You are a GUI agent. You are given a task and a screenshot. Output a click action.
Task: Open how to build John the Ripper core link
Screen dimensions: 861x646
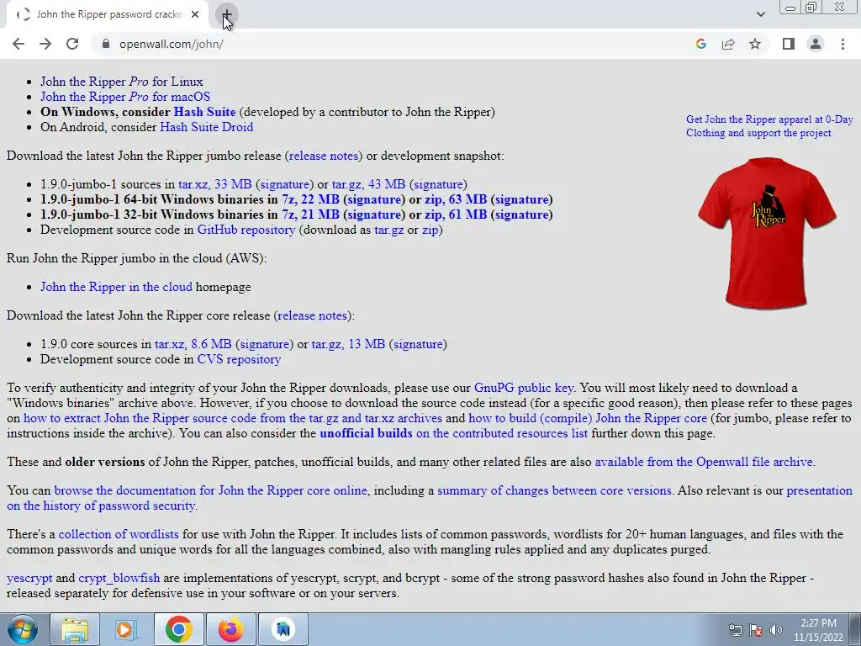point(588,418)
